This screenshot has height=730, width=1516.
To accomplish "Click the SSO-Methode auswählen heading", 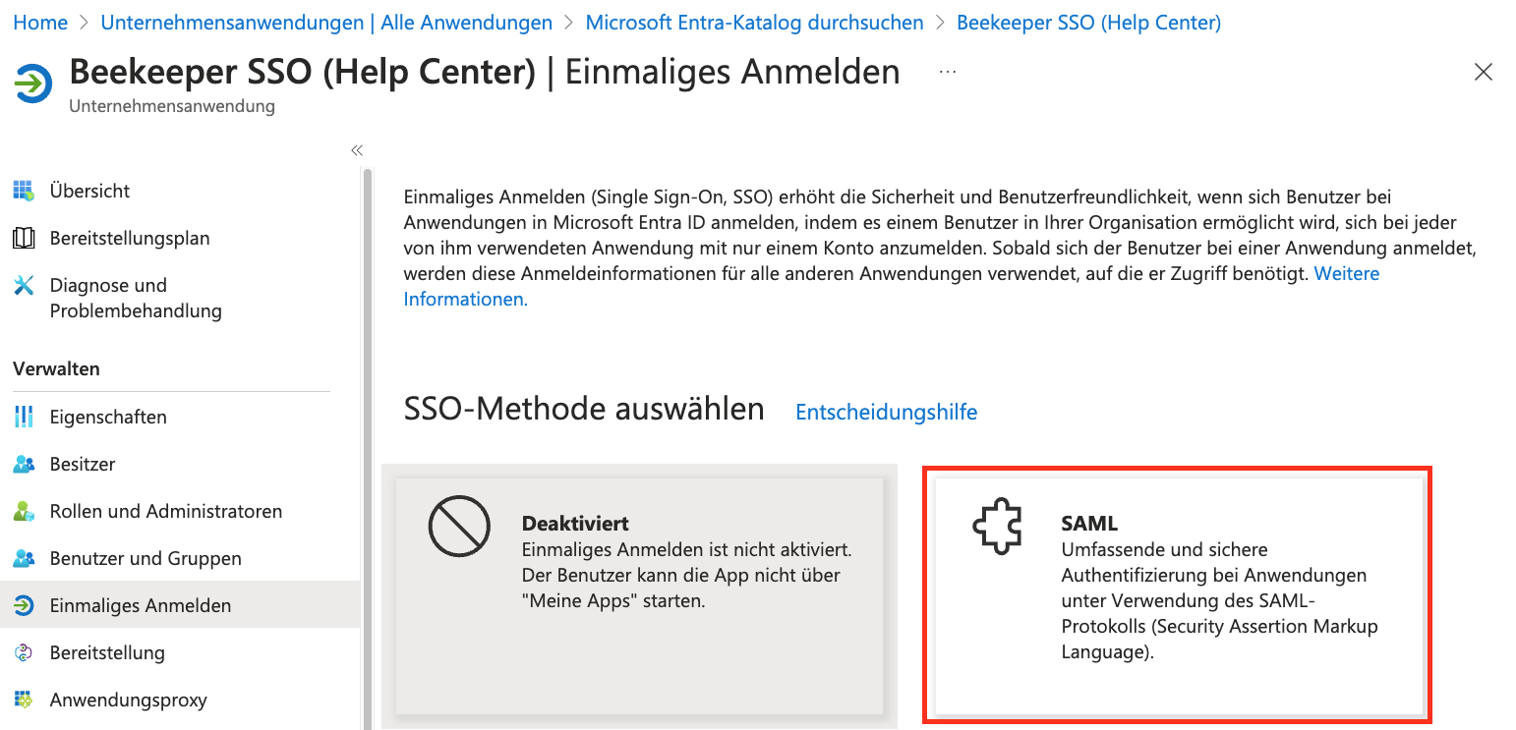I will pyautogui.click(x=584, y=409).
